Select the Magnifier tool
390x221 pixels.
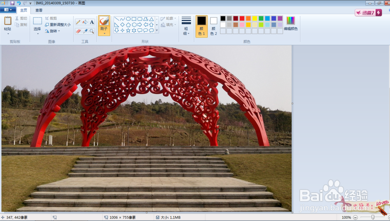(92, 31)
